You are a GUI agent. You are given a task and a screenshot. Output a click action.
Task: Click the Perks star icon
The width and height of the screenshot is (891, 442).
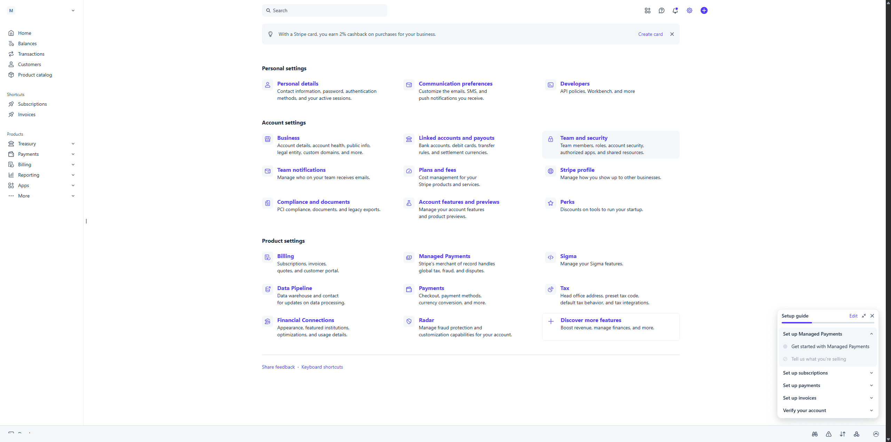551,203
